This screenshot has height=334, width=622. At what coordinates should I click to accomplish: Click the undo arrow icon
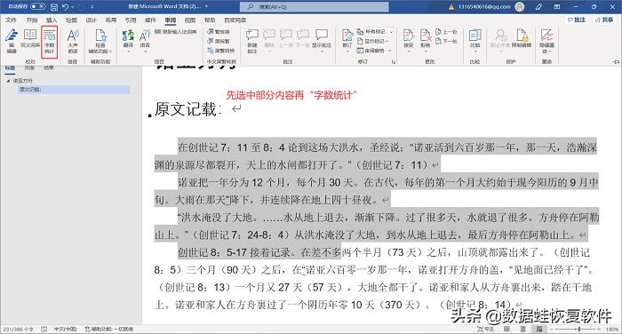(66, 7)
